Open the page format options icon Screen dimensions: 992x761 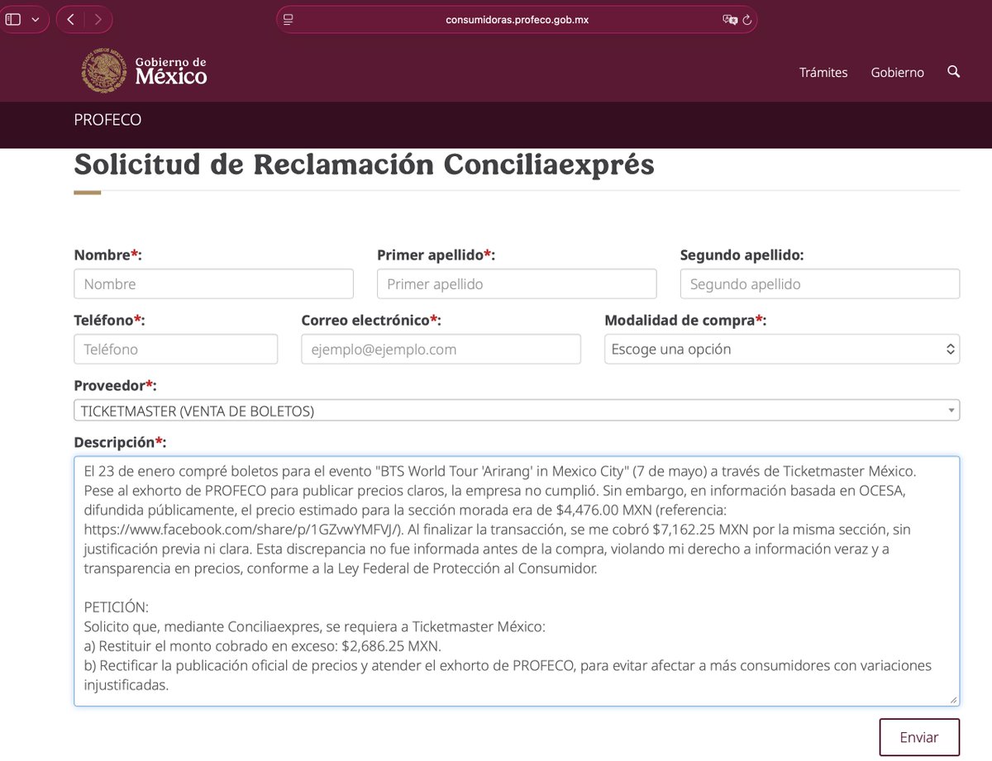288,18
